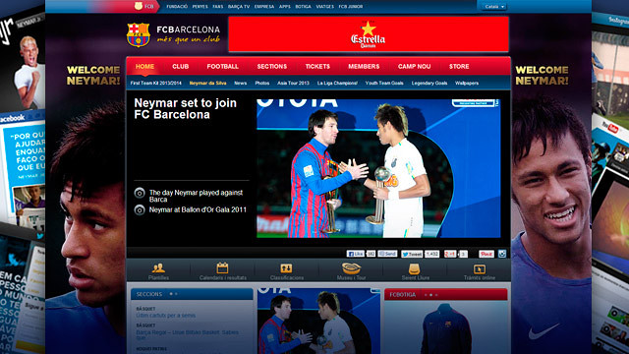
Task: Select the TICKETS main tab
Action: [x=317, y=66]
